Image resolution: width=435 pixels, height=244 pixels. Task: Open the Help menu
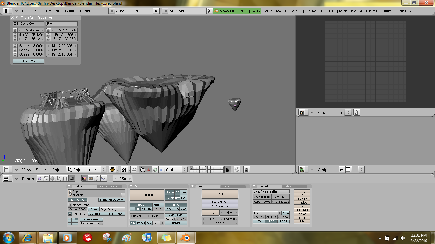(x=102, y=11)
